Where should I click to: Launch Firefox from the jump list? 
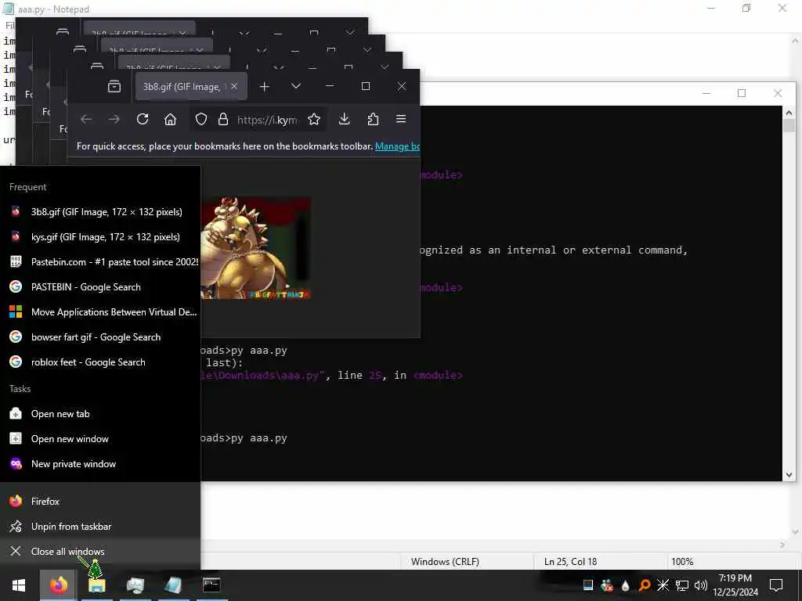[x=100, y=501]
